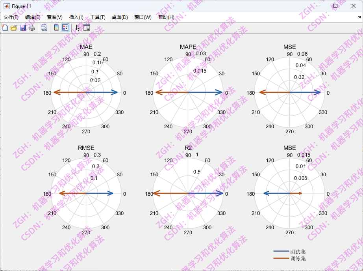363x271 pixels.
Task: Click the 测试集 legend entry
Action: point(298,252)
